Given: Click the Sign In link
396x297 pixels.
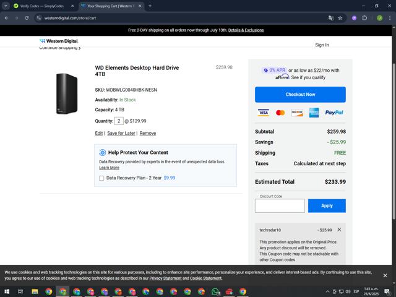Looking at the screenshot, I should pos(322,45).
